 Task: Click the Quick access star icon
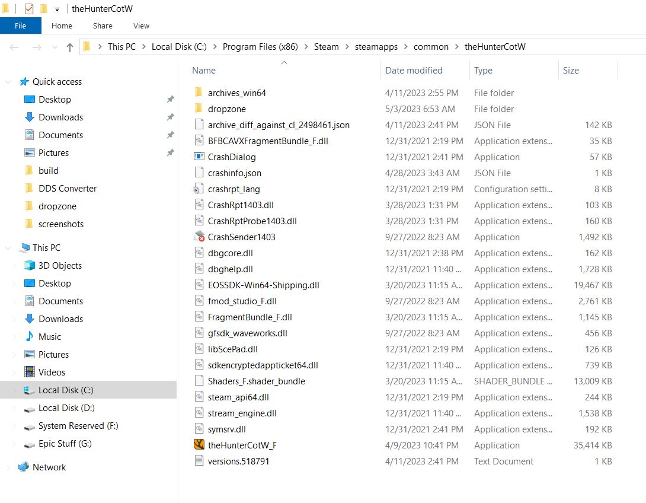pos(24,81)
